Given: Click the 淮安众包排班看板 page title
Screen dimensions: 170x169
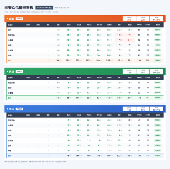Looking at the screenshot, I should 19,7.
